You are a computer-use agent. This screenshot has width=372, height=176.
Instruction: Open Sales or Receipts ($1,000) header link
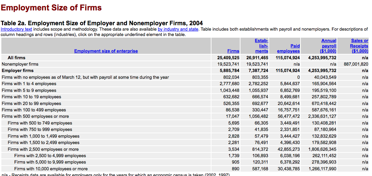359,46
